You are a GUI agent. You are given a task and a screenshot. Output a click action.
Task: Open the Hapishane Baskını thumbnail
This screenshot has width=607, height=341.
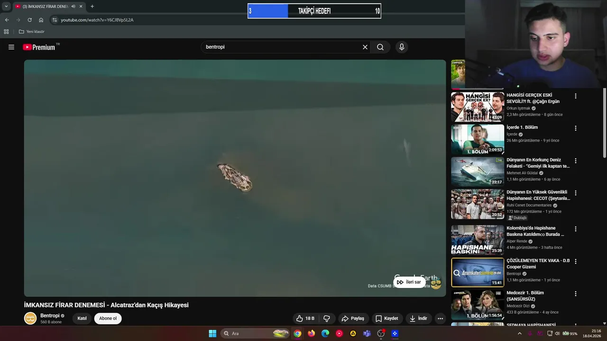point(477,240)
